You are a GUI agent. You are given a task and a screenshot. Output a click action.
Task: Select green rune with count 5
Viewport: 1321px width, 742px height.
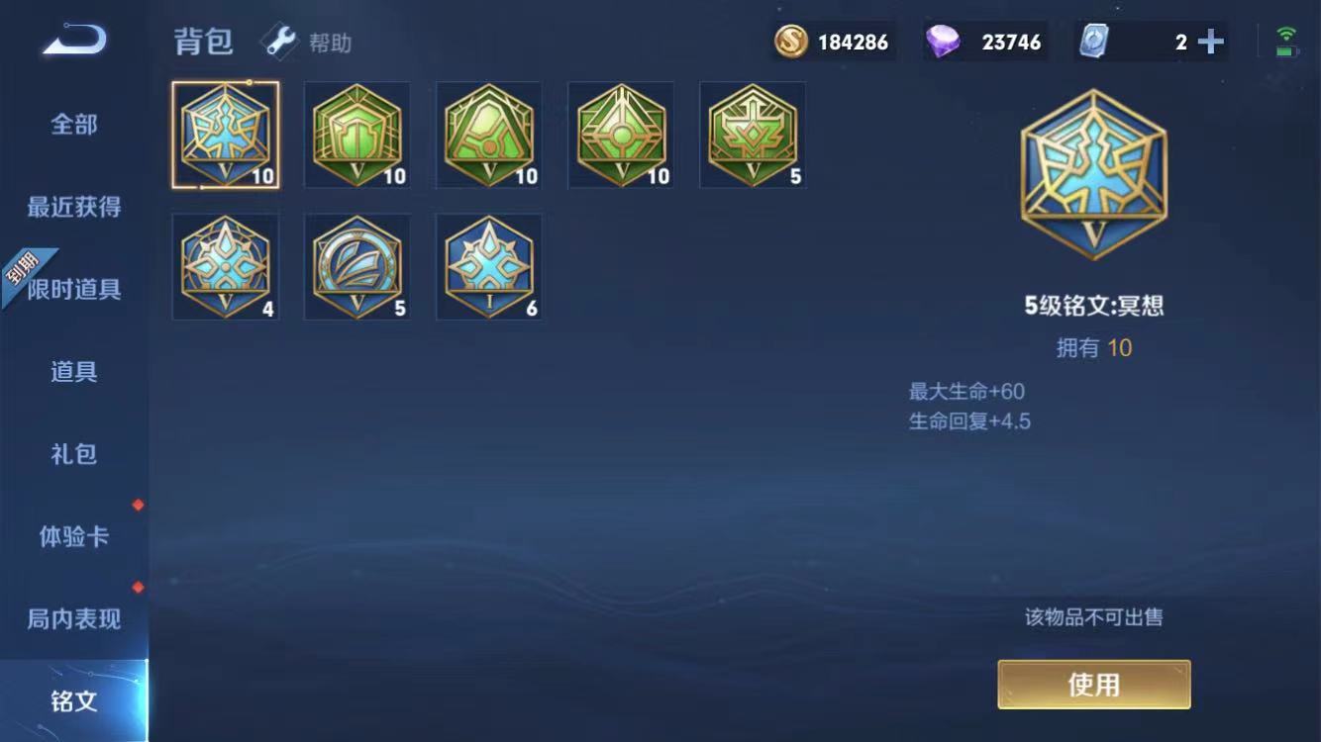point(753,135)
